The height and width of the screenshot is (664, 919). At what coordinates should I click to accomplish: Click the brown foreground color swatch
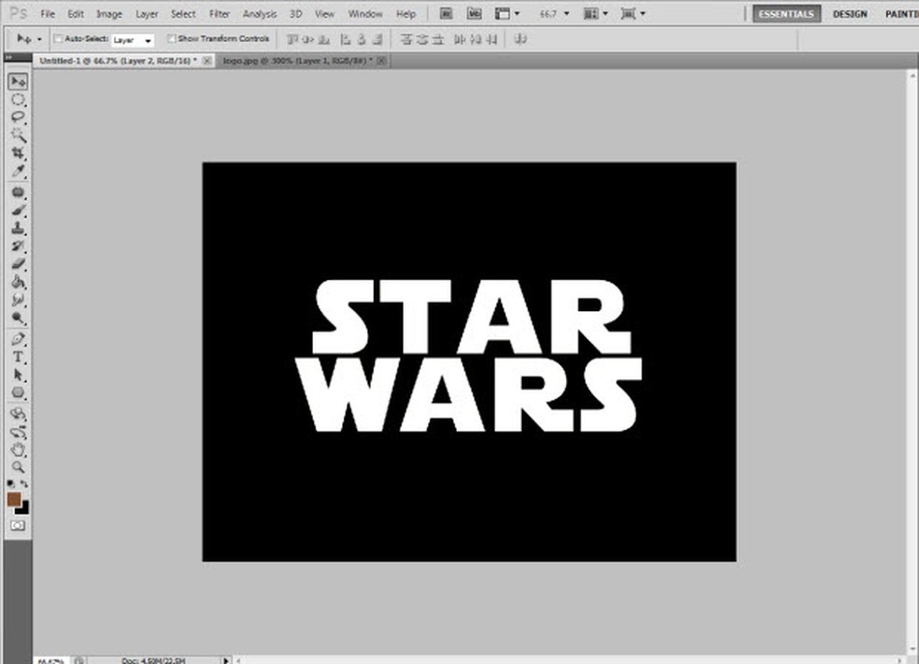pos(14,500)
